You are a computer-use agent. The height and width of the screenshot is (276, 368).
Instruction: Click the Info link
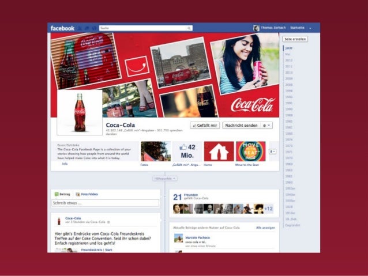65,164
